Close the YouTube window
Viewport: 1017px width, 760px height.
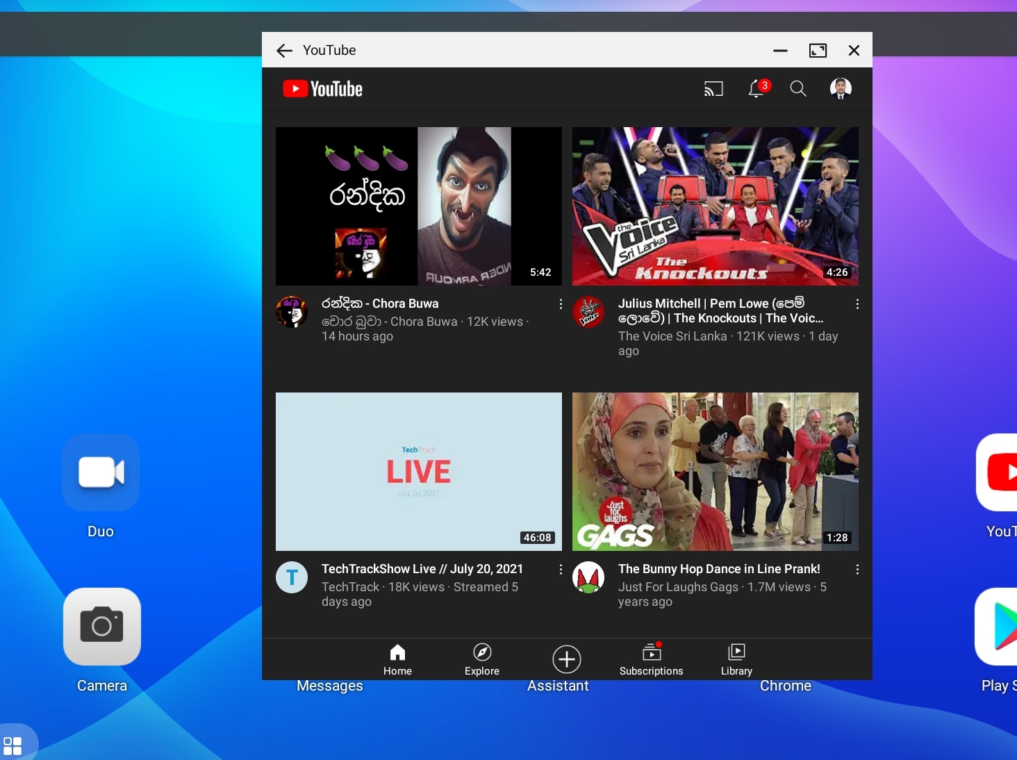point(854,50)
